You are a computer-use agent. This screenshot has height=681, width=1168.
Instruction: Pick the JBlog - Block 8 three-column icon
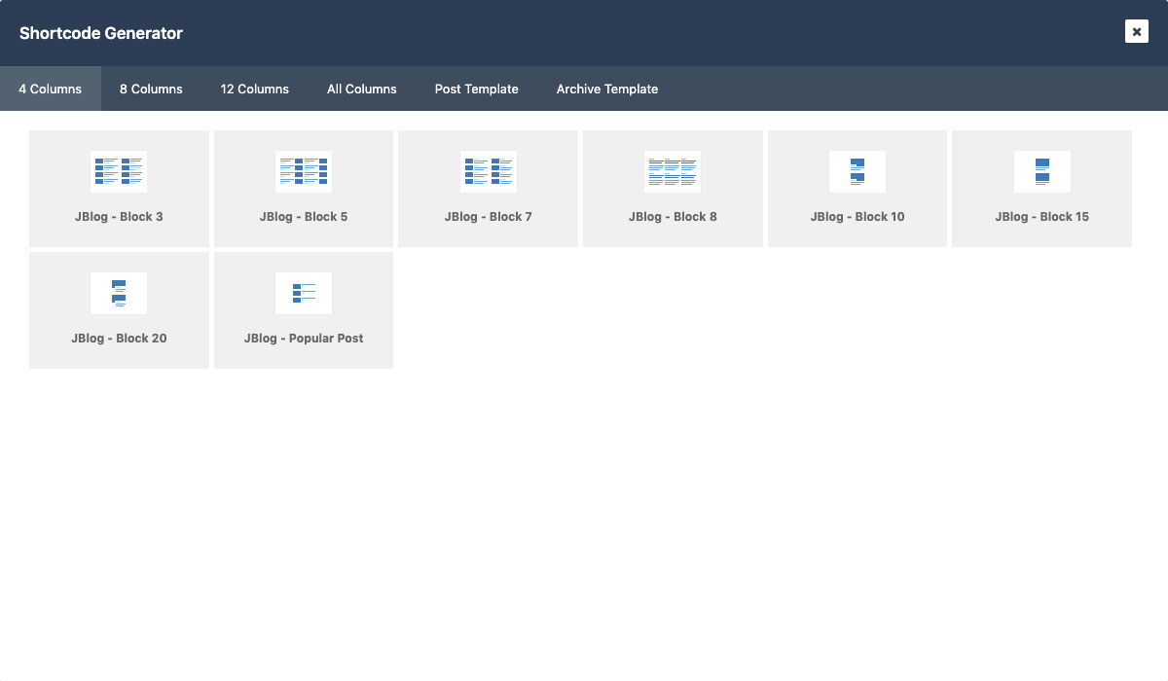tap(673, 171)
